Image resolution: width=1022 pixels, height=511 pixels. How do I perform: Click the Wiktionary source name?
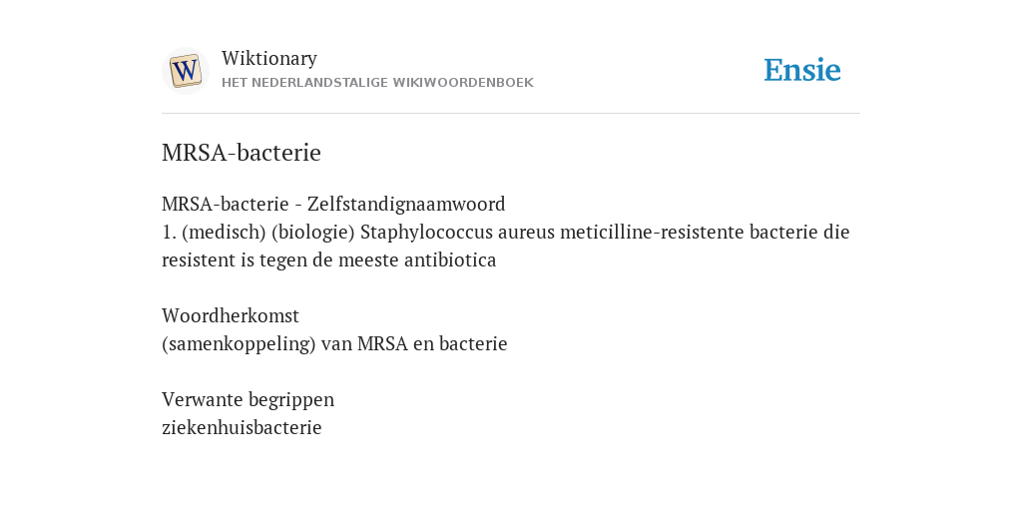click(x=269, y=58)
